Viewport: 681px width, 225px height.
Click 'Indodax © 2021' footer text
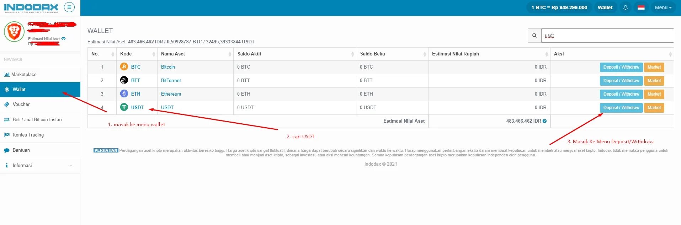381,164
